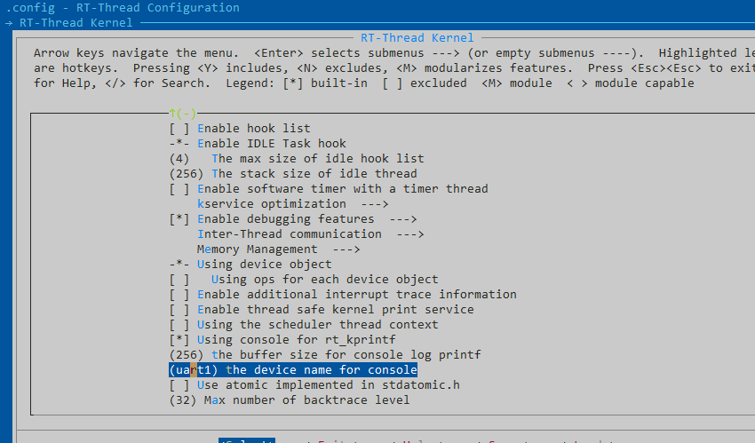Toggle Enable debugging features checkbox
Screen dimensions: 755x443
[179, 219]
